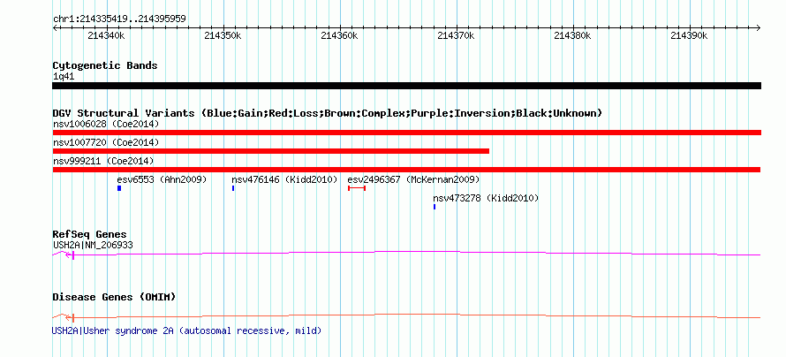Click the chr1:214335419..214395959 coordinate label
This screenshot has height=357, width=786.
pyautogui.click(x=119, y=19)
